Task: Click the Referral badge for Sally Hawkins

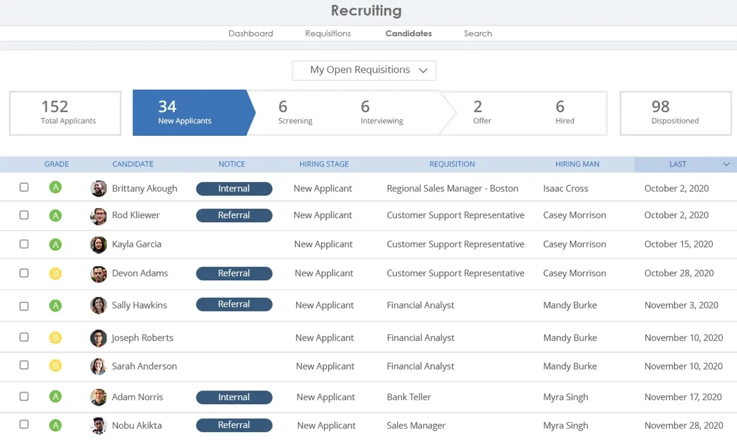Action: click(x=234, y=304)
